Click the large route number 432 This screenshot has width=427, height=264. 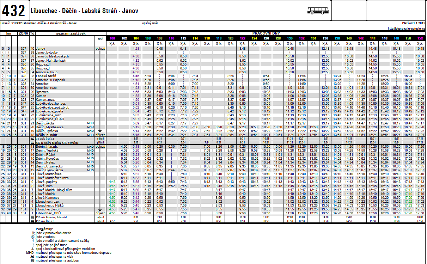tap(13, 11)
